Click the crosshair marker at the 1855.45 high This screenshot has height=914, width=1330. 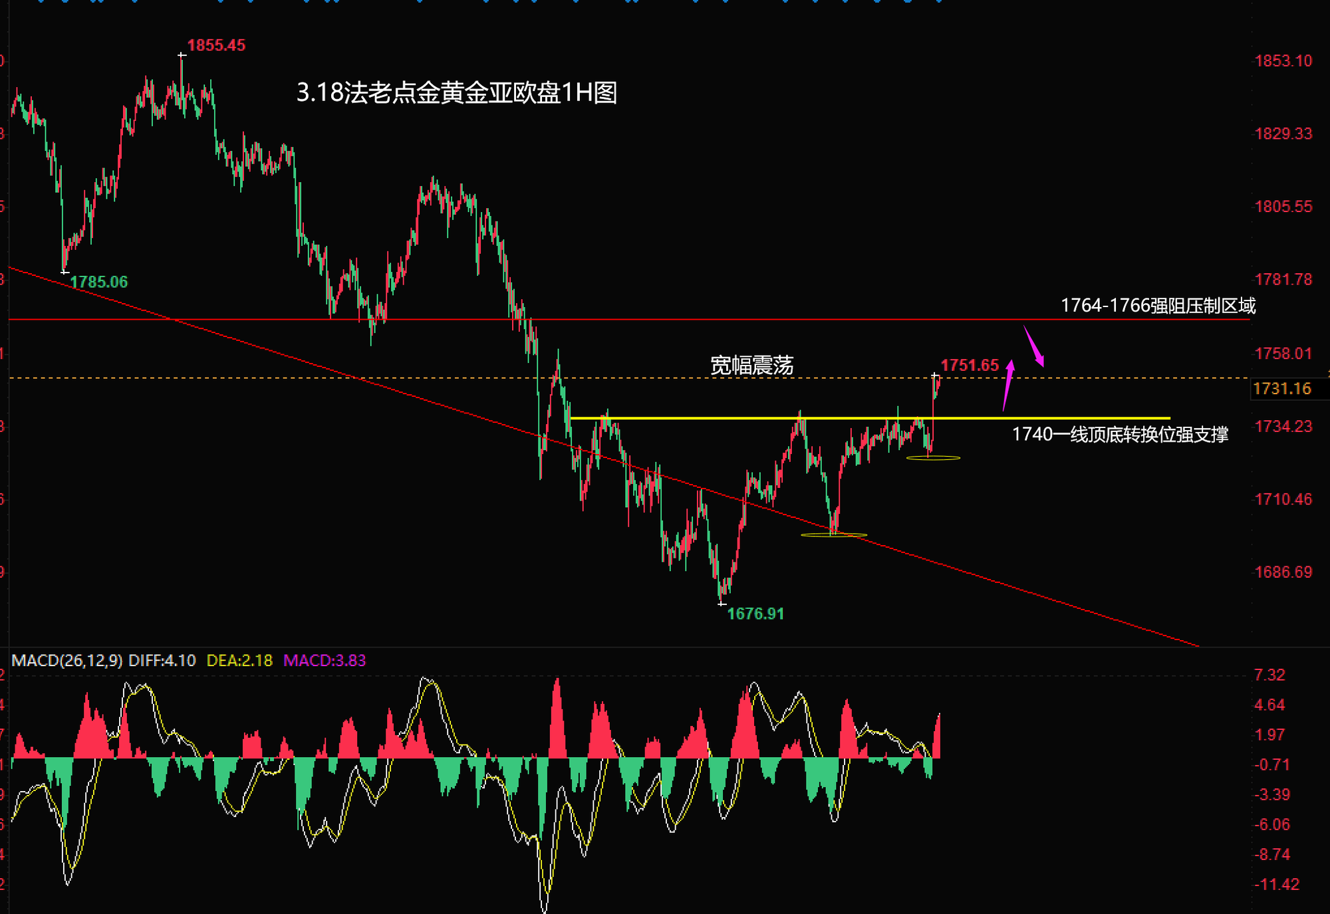pos(182,55)
